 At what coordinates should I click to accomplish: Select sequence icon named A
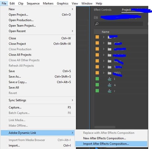click(110, 85)
